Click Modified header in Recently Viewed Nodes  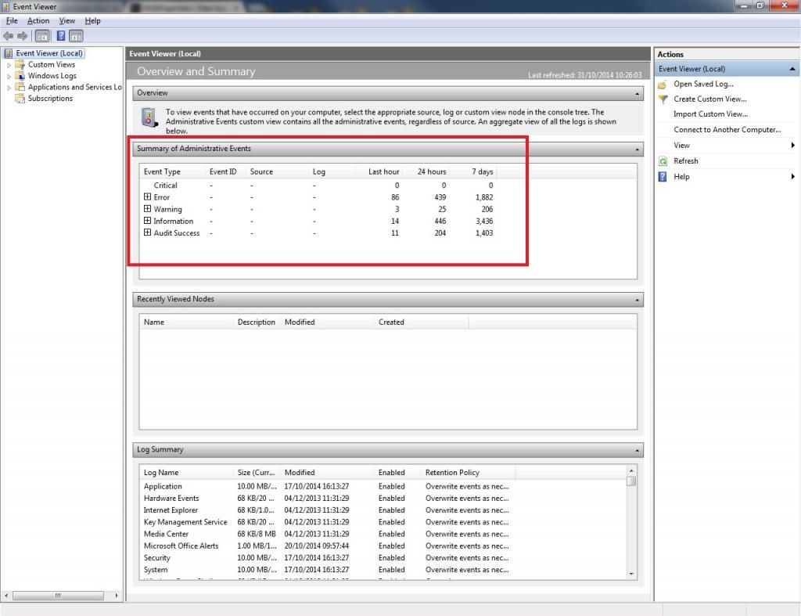click(327, 322)
